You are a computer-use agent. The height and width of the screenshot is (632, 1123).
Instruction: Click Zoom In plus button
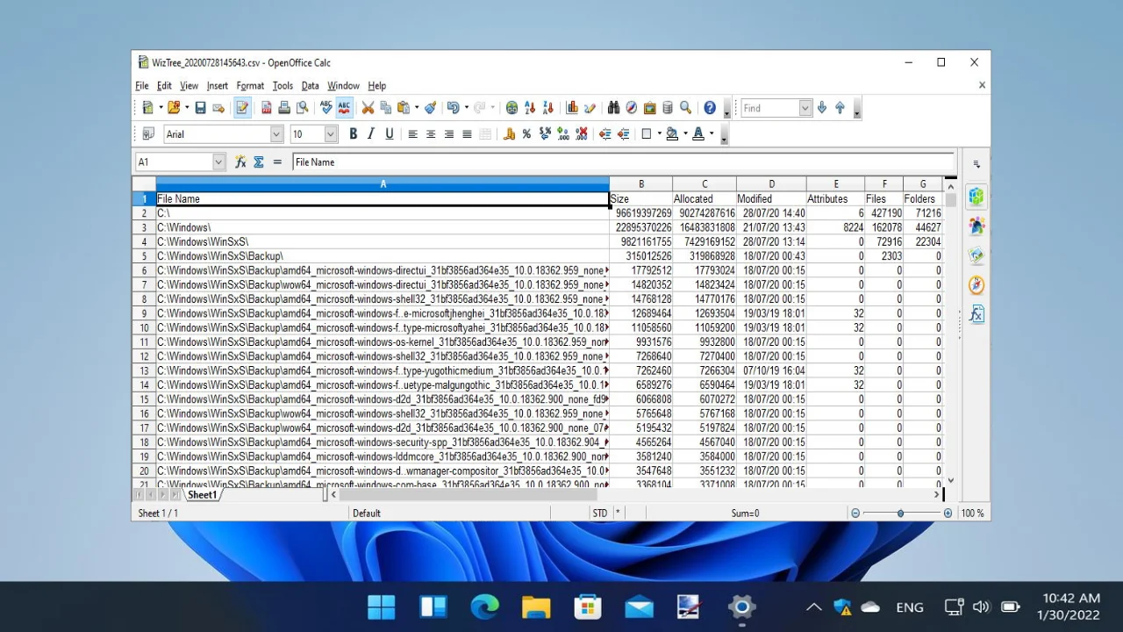coord(948,513)
